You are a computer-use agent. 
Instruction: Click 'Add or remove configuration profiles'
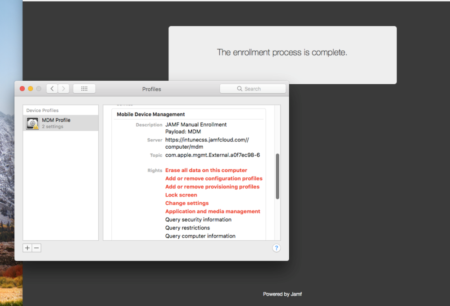tap(214, 178)
